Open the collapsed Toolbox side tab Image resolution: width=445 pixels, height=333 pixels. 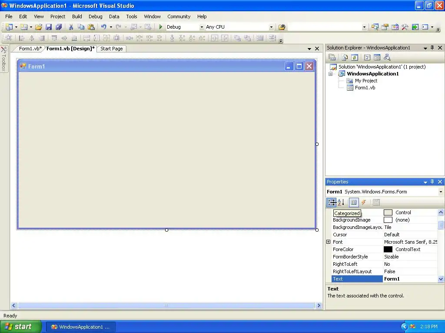tap(3, 59)
